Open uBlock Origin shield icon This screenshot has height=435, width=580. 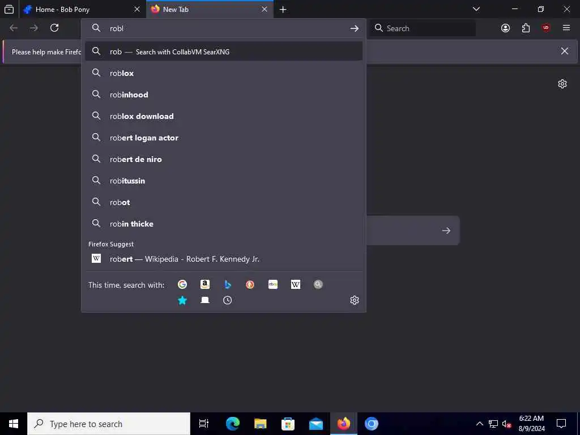546,28
